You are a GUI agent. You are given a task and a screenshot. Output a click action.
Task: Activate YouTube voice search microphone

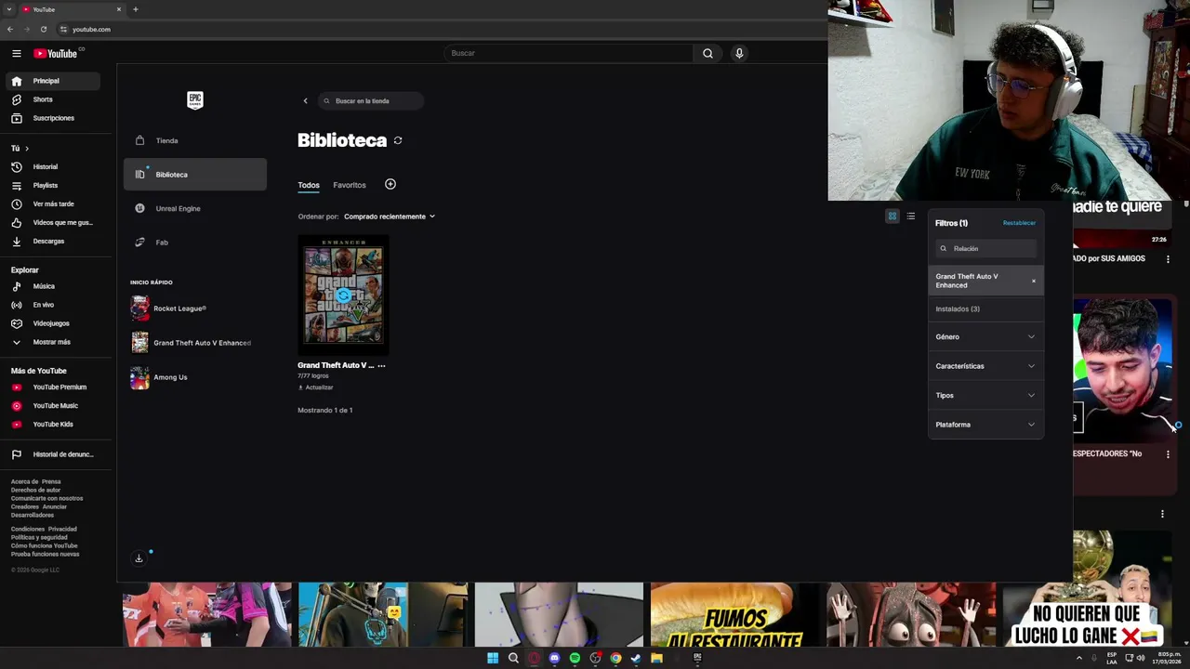[739, 53]
